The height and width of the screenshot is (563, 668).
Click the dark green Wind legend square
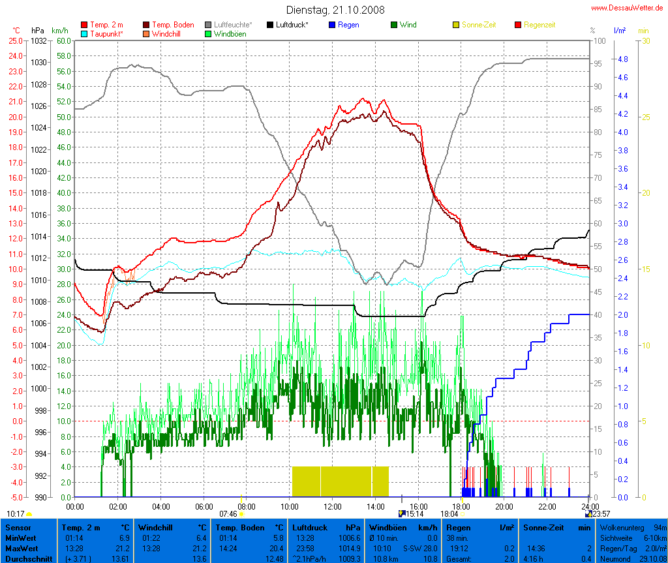pyautogui.click(x=394, y=25)
